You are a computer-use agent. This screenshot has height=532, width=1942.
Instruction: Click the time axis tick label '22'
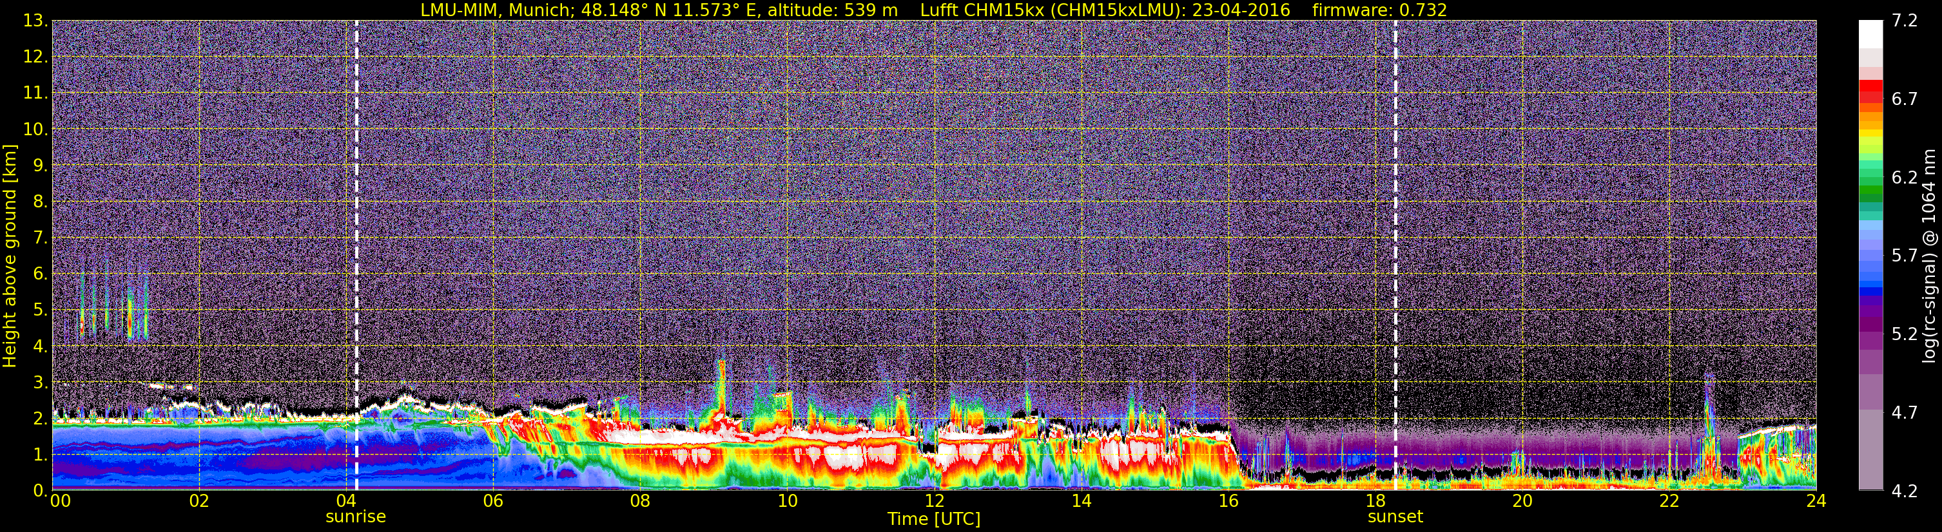click(x=1669, y=502)
